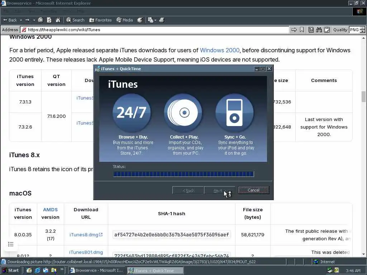367x275 pixels.
Task: Click the system tray network icon
Action: pyautogui.click(x=330, y=271)
